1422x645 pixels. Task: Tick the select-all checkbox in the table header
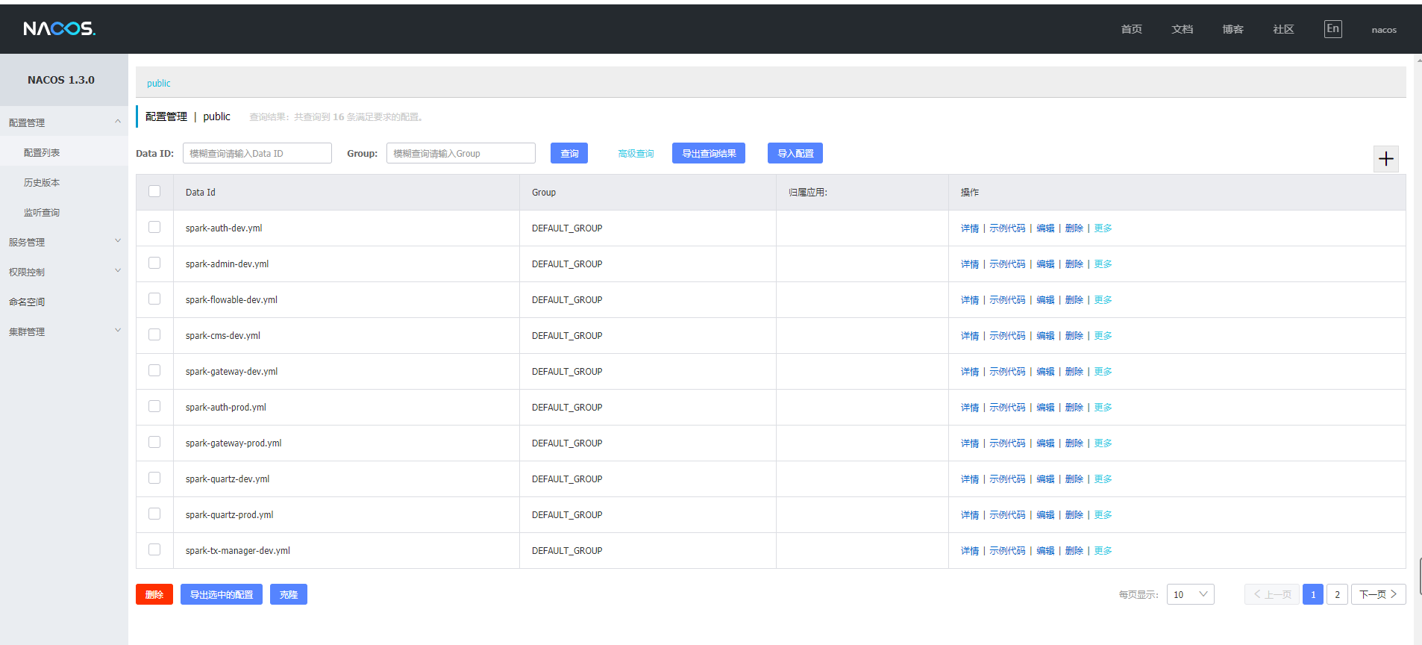pyautogui.click(x=154, y=191)
